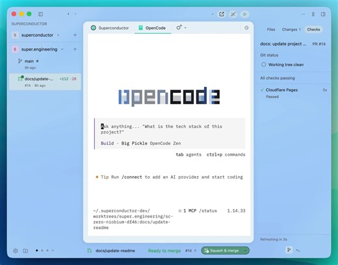Select the first active page dot
The height and width of the screenshot is (265, 338).
37,251
